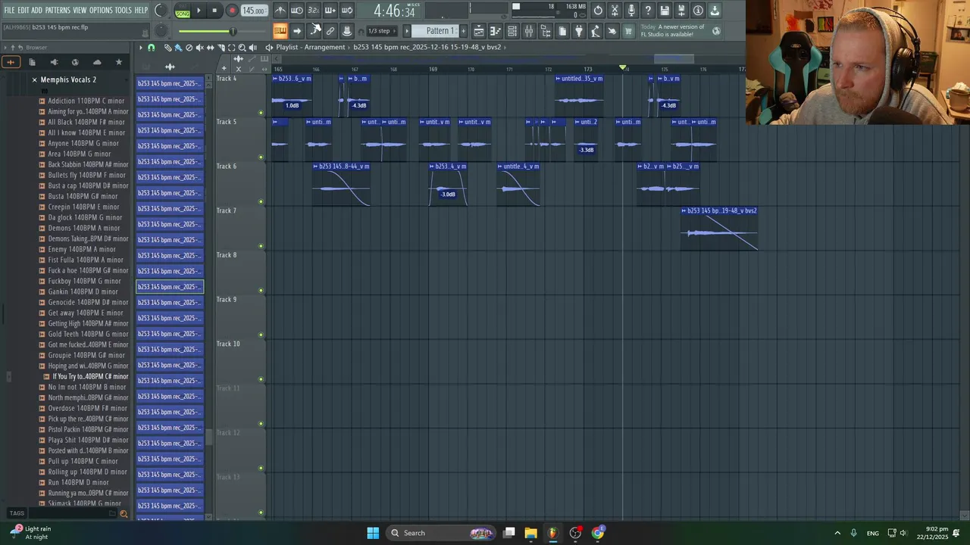
Task: Click the plus button beside Pattern 1
Action: point(464,31)
